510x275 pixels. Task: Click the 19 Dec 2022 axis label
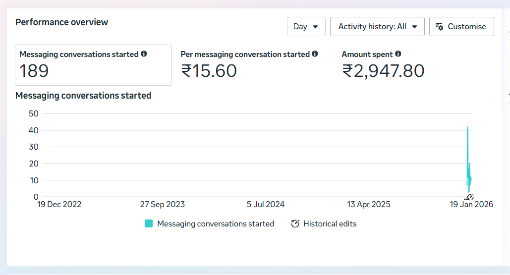[59, 205]
